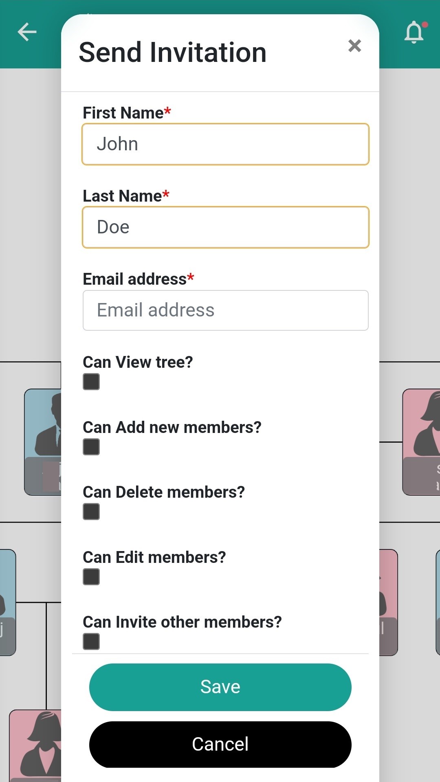Click the Email address label
The width and height of the screenshot is (440, 782).
[135, 279]
